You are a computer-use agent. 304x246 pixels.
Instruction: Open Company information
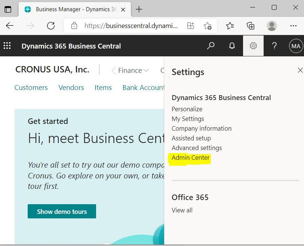[x=202, y=128]
